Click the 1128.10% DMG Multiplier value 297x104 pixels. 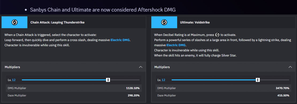pos(133,88)
